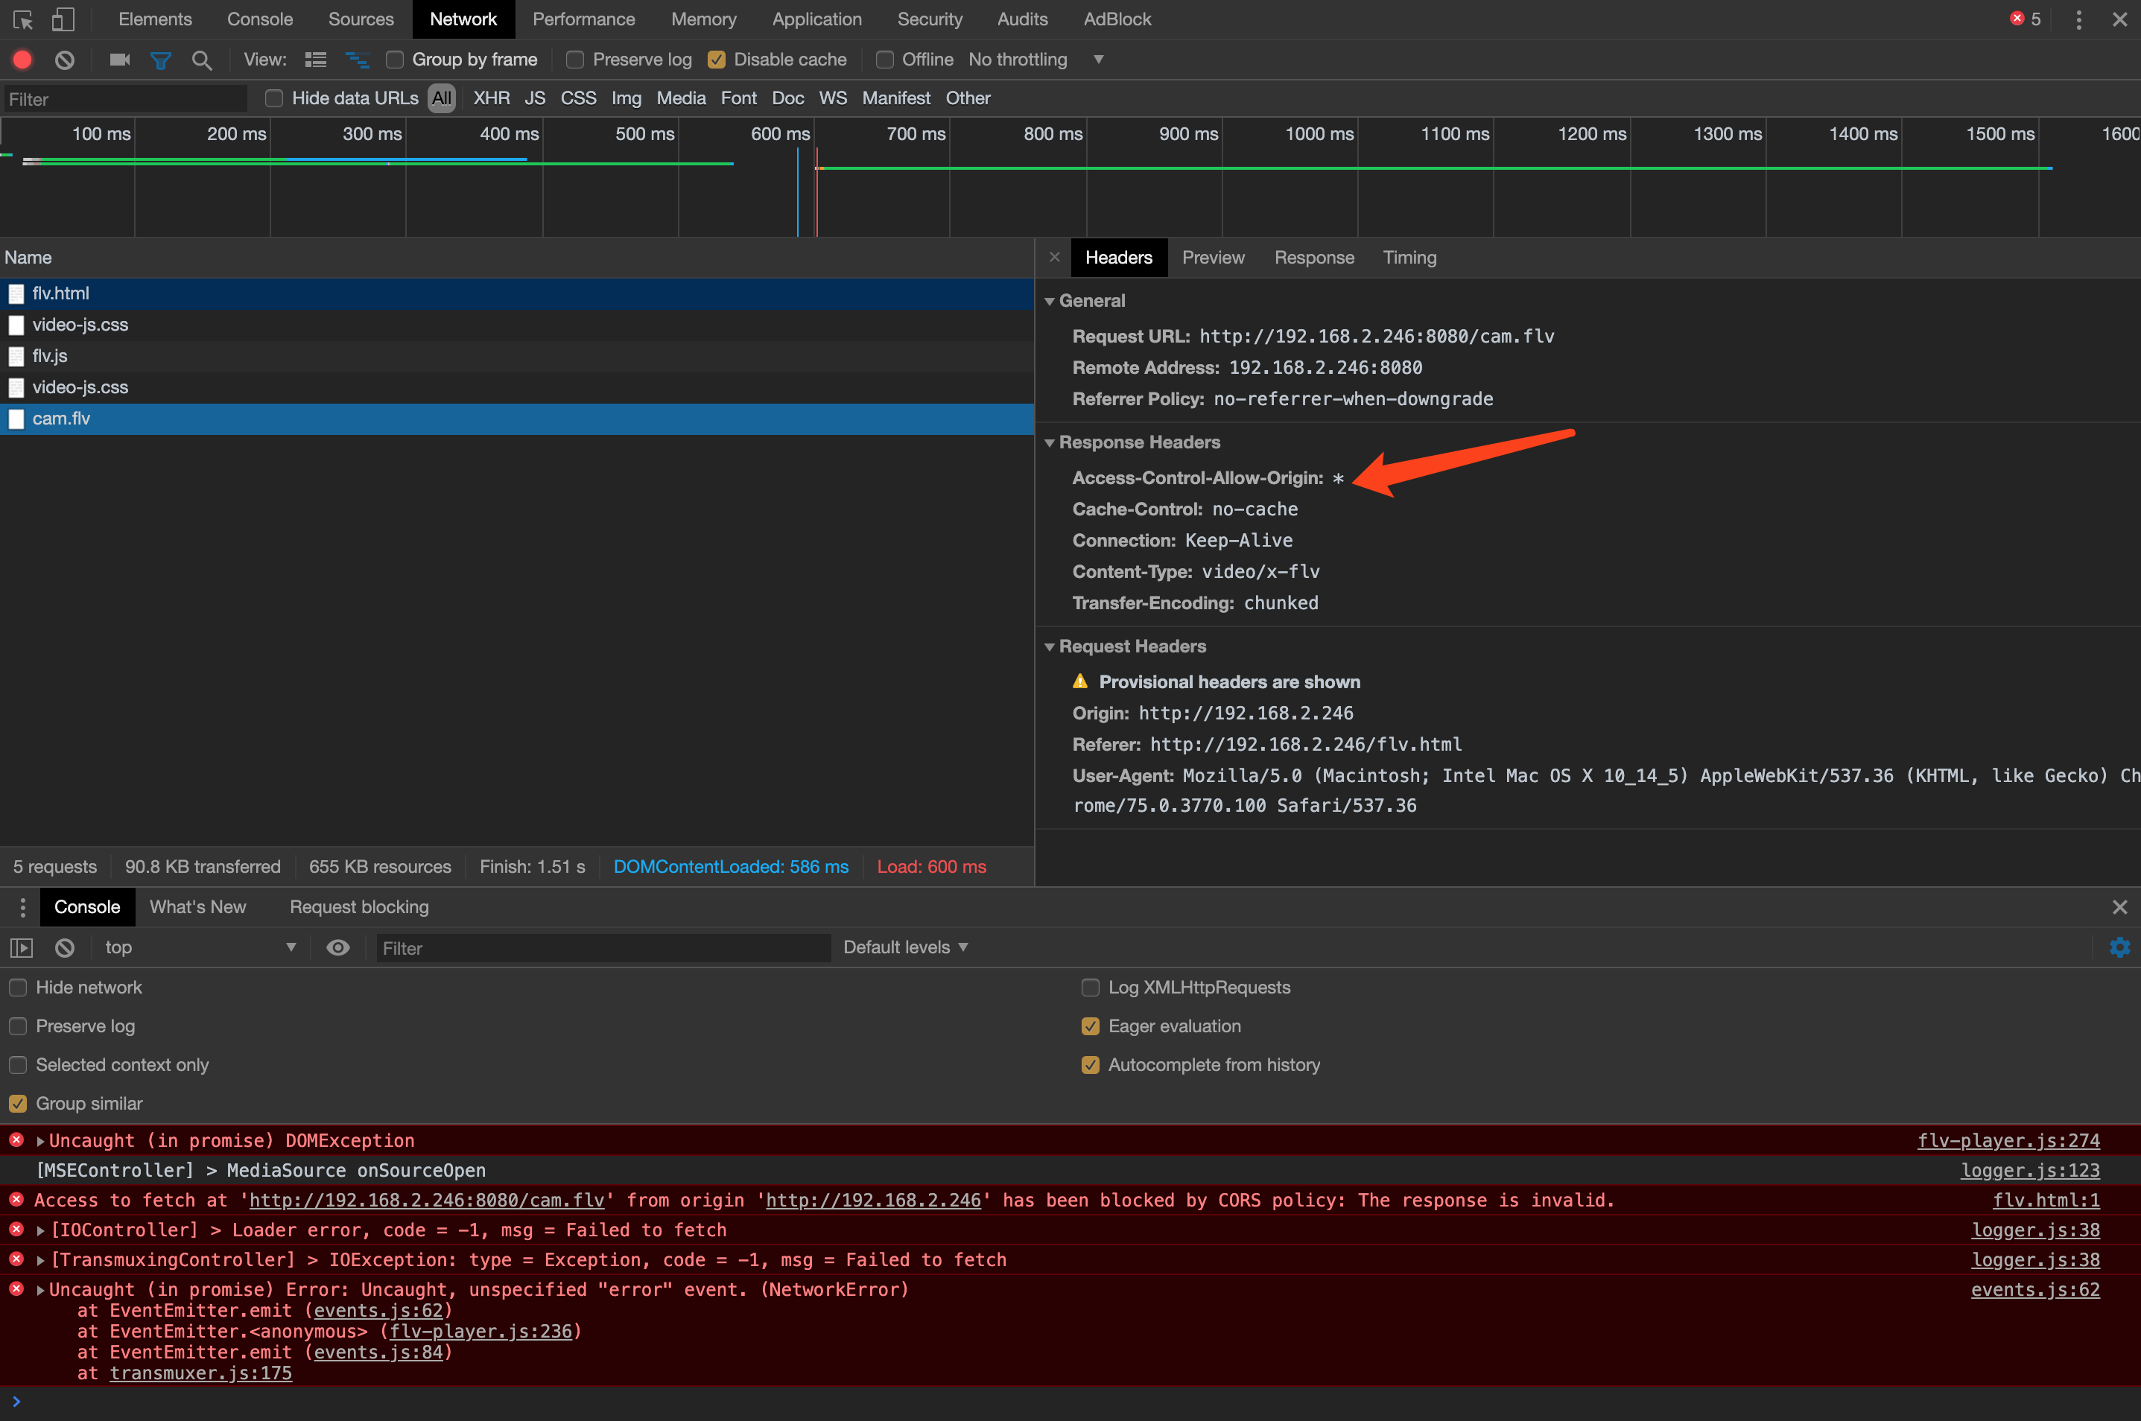The image size is (2141, 1421).
Task: Open the console settings gear icon
Action: point(2119,947)
